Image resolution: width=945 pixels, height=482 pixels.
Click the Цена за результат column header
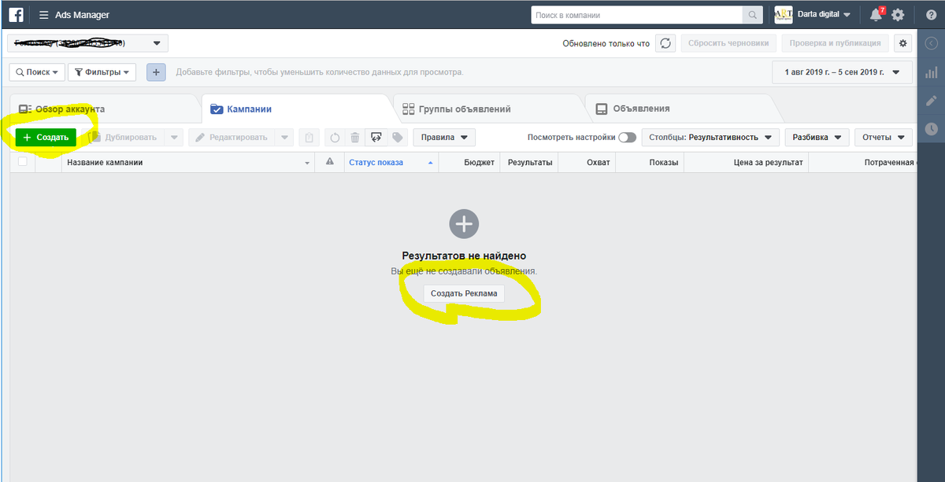click(x=746, y=162)
